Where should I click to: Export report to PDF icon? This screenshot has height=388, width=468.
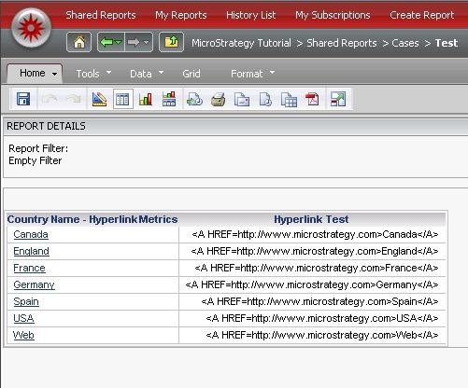312,100
